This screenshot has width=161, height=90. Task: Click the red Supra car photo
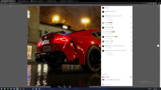tap(64, 46)
